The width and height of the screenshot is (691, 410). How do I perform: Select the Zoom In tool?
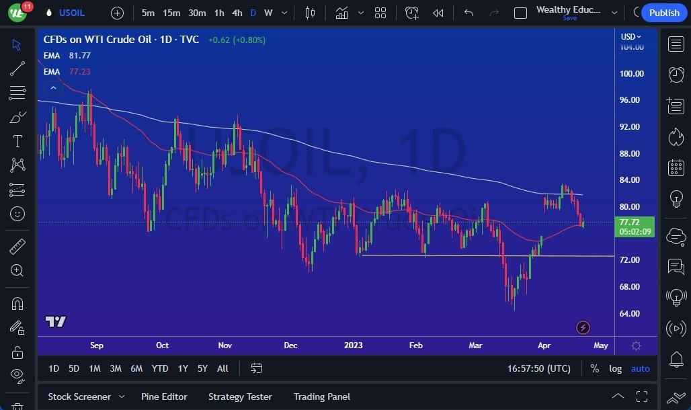click(x=17, y=271)
